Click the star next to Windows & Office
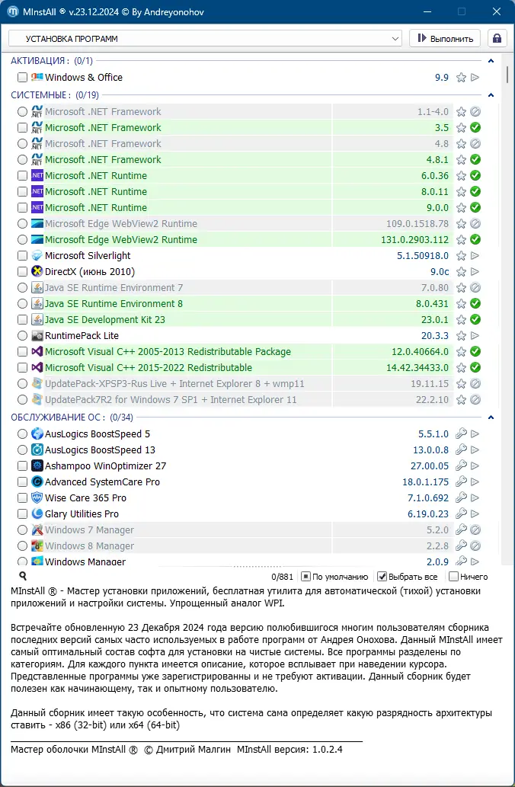515x787 pixels. pyautogui.click(x=462, y=77)
